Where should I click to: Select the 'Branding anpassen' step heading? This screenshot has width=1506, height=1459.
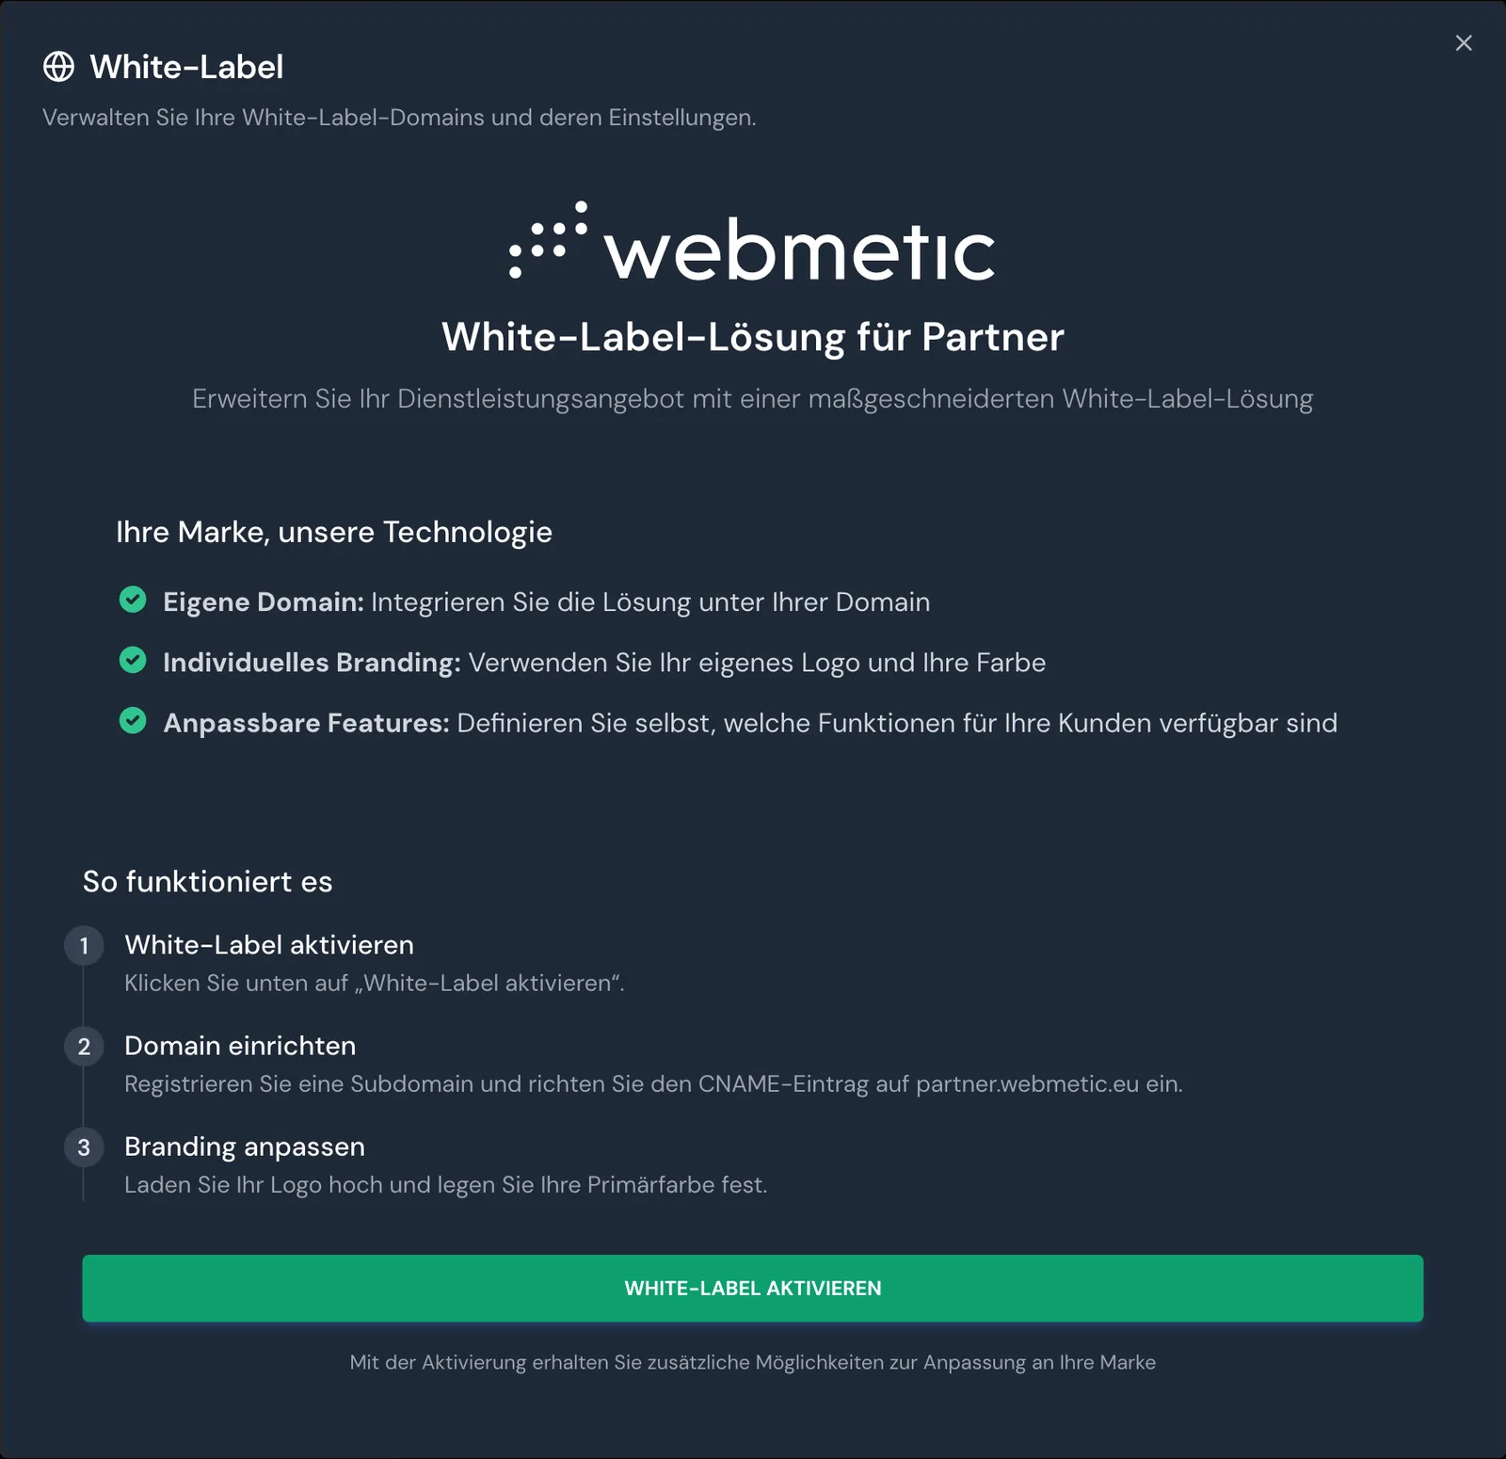click(x=245, y=1146)
